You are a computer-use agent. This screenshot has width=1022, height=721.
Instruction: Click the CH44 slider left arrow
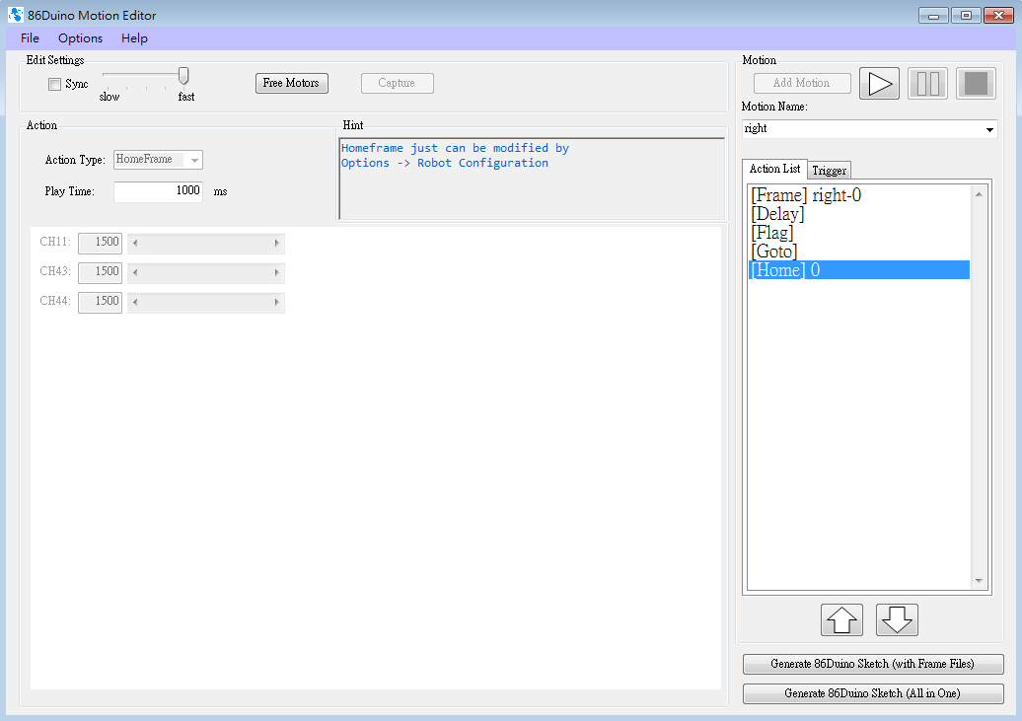click(135, 303)
